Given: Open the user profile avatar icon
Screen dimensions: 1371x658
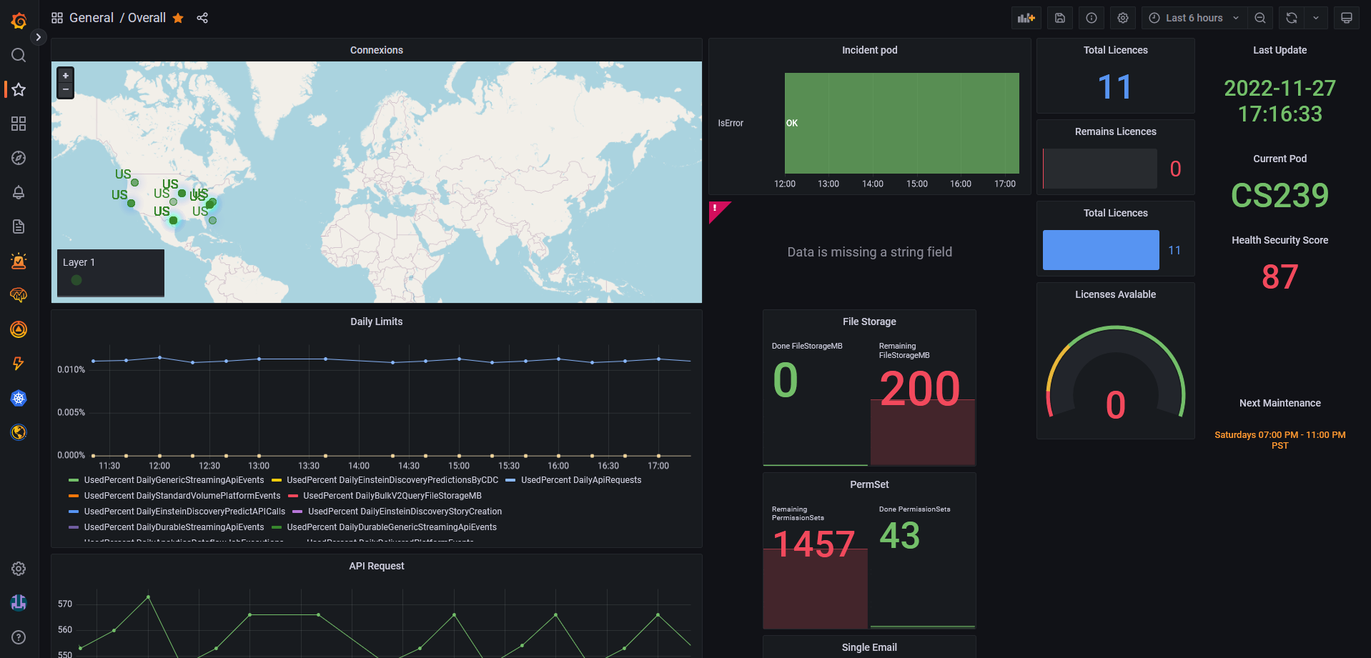Looking at the screenshot, I should tap(19, 603).
